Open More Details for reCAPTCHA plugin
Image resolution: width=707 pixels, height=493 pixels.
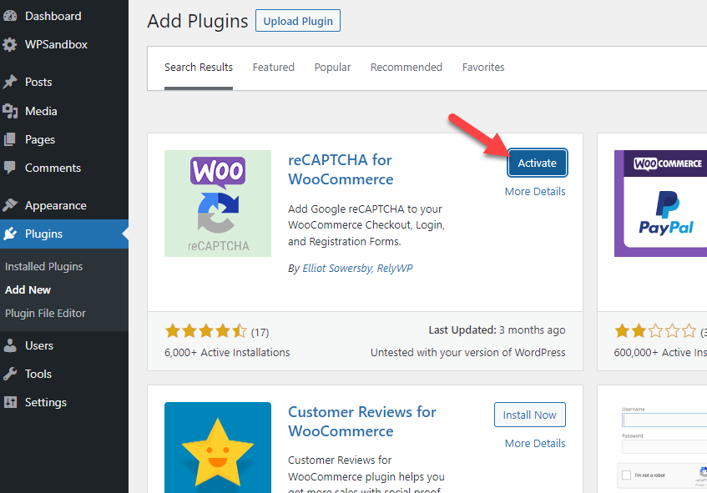click(x=535, y=192)
